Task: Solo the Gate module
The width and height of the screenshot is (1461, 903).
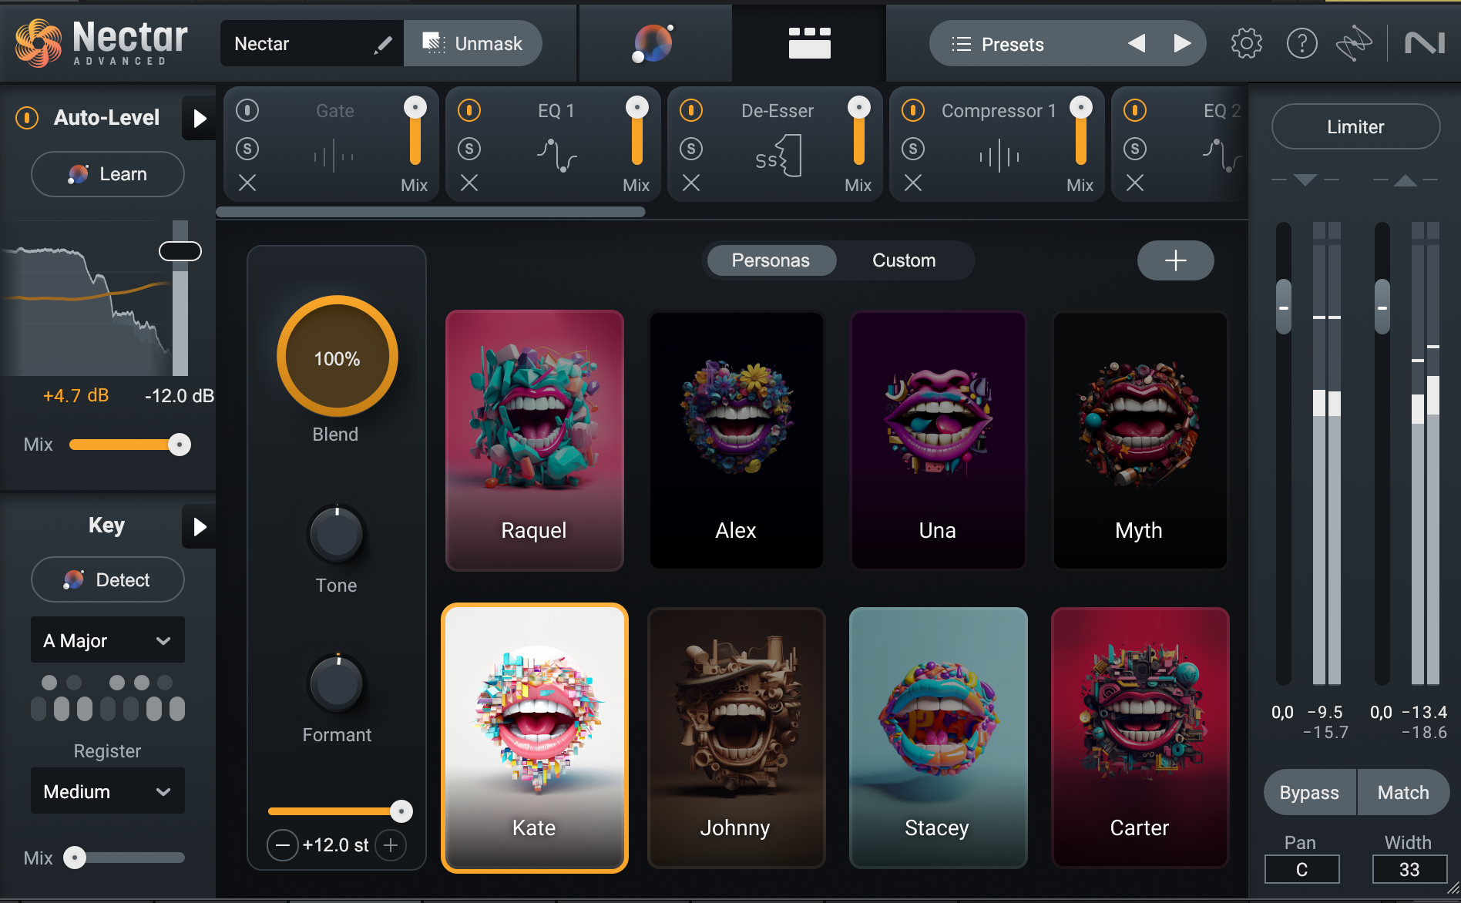Action: (x=247, y=148)
